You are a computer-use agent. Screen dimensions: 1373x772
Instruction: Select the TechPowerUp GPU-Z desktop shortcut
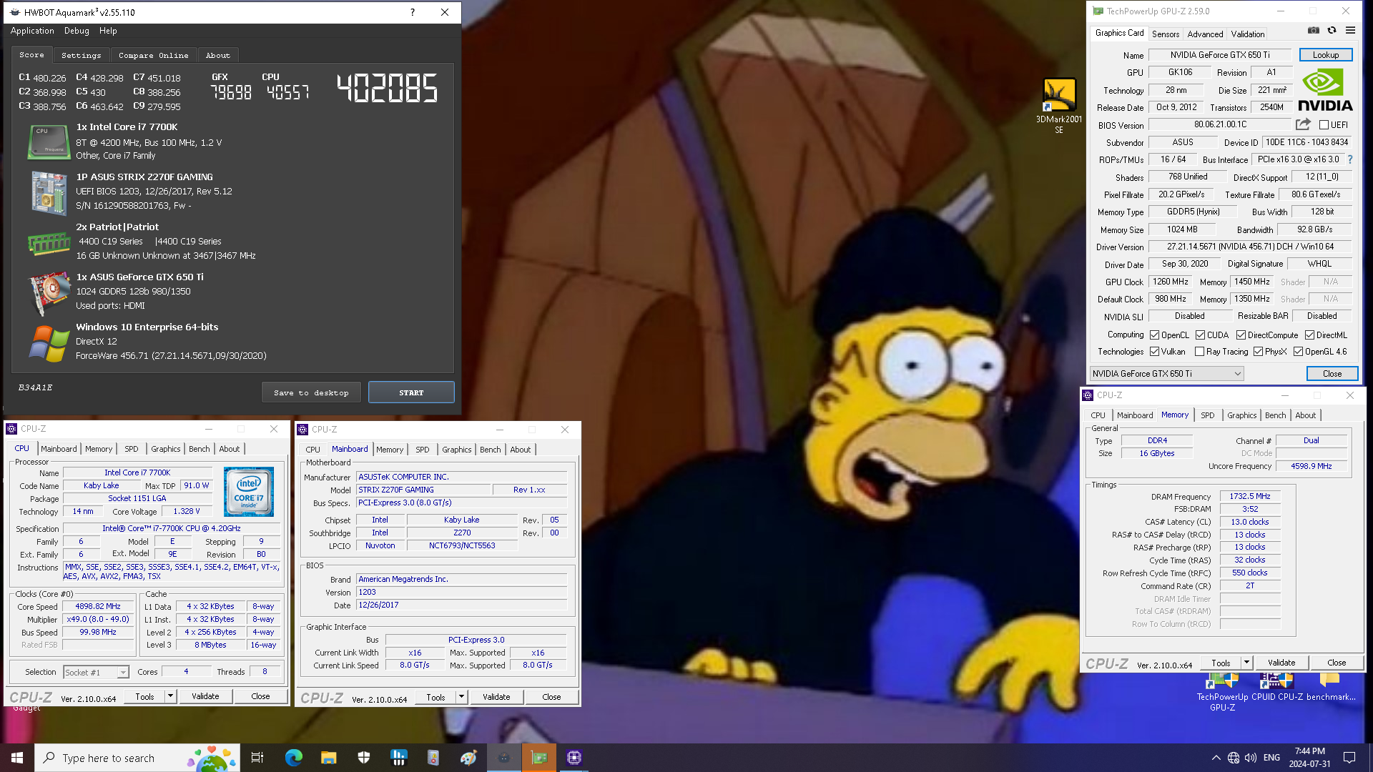coord(1222,692)
